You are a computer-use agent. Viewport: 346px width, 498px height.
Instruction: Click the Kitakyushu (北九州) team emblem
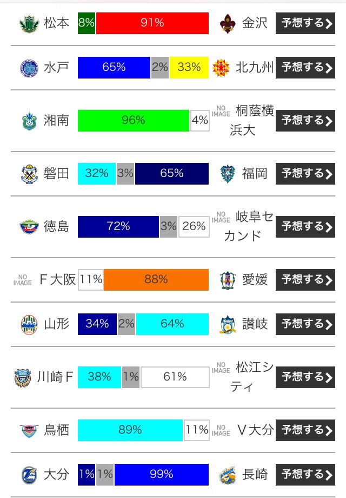[221, 68]
